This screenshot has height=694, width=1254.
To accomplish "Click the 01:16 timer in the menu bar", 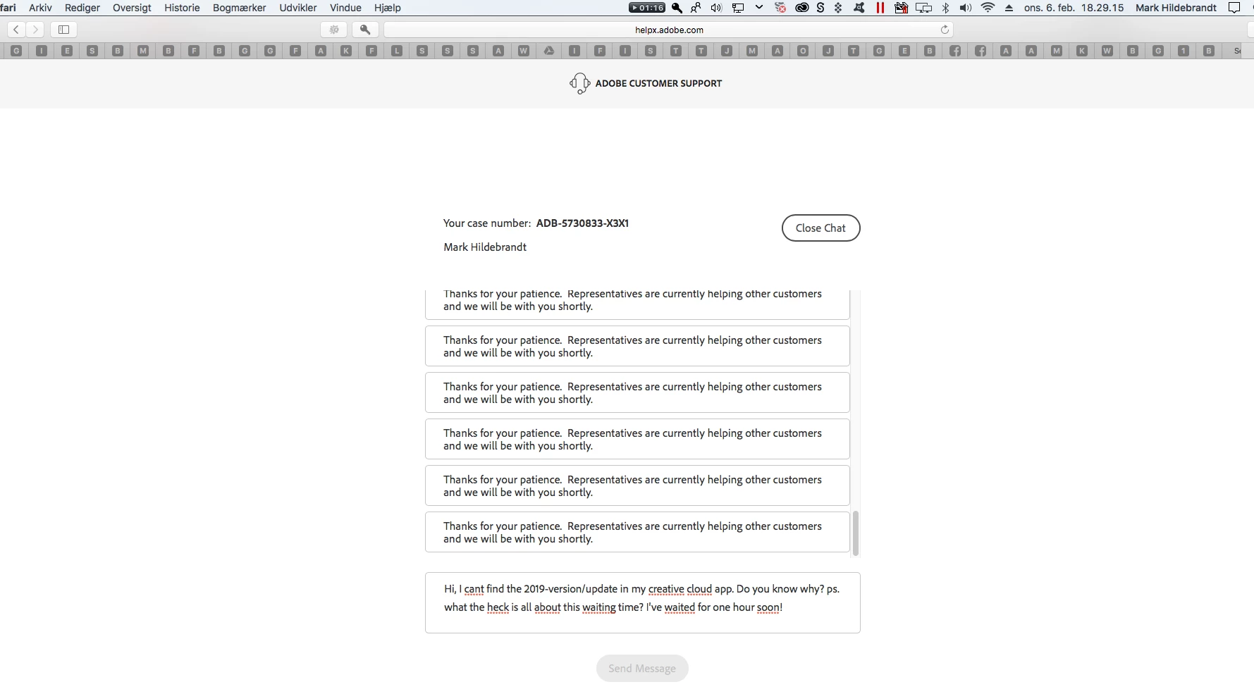I will (647, 8).
